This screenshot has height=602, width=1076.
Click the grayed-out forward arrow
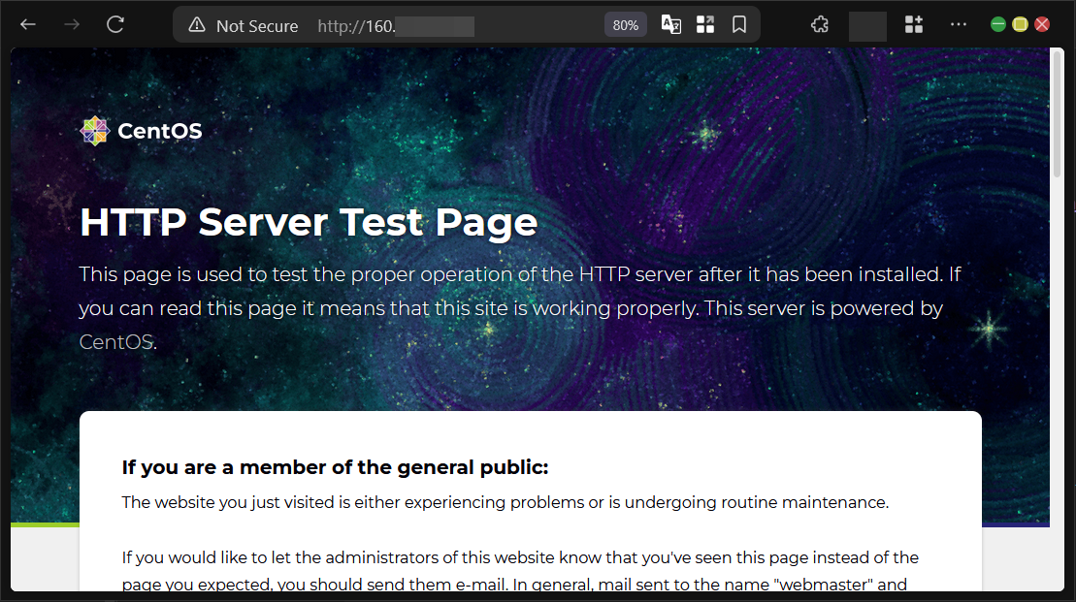[71, 24]
